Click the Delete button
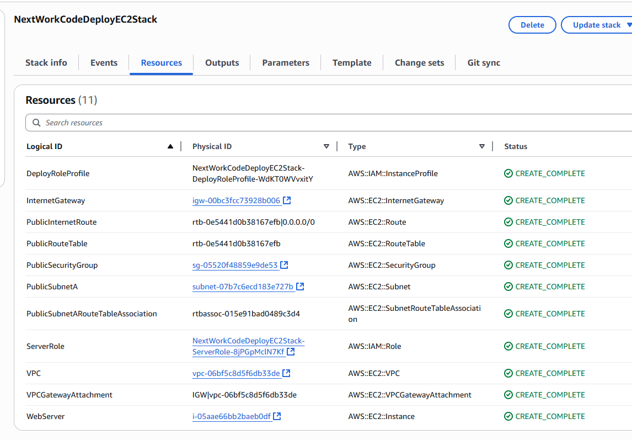This screenshot has width=632, height=440. point(532,25)
